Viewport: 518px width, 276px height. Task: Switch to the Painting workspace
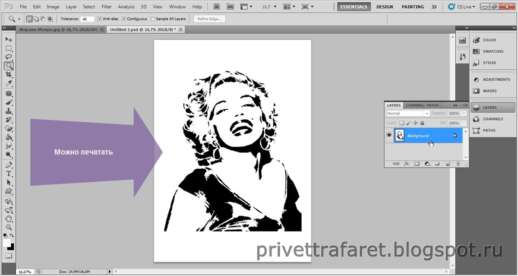(x=413, y=7)
